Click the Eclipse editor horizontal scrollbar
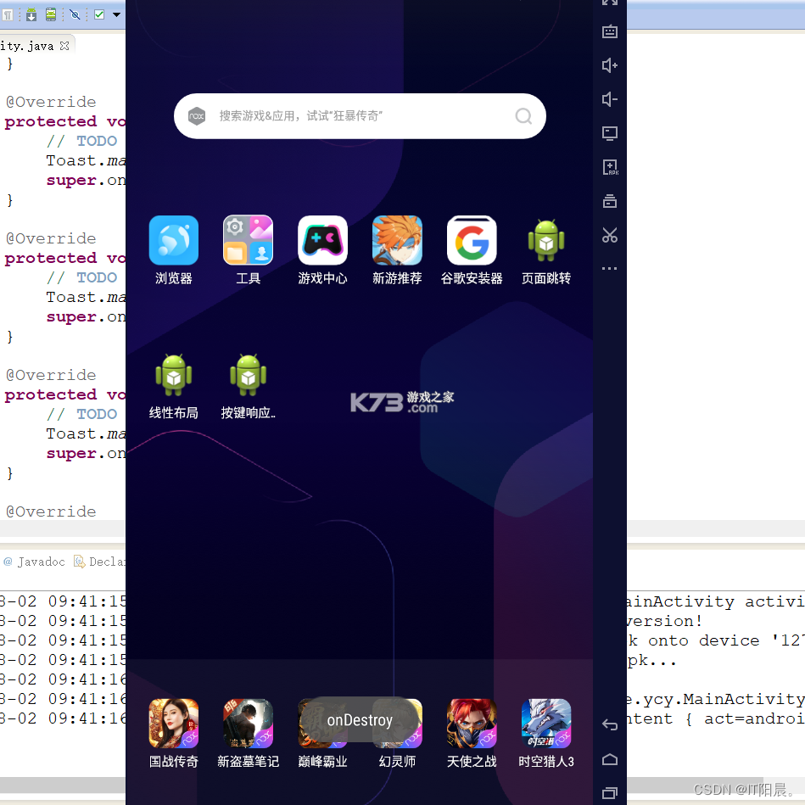The width and height of the screenshot is (805, 805). (x=63, y=528)
